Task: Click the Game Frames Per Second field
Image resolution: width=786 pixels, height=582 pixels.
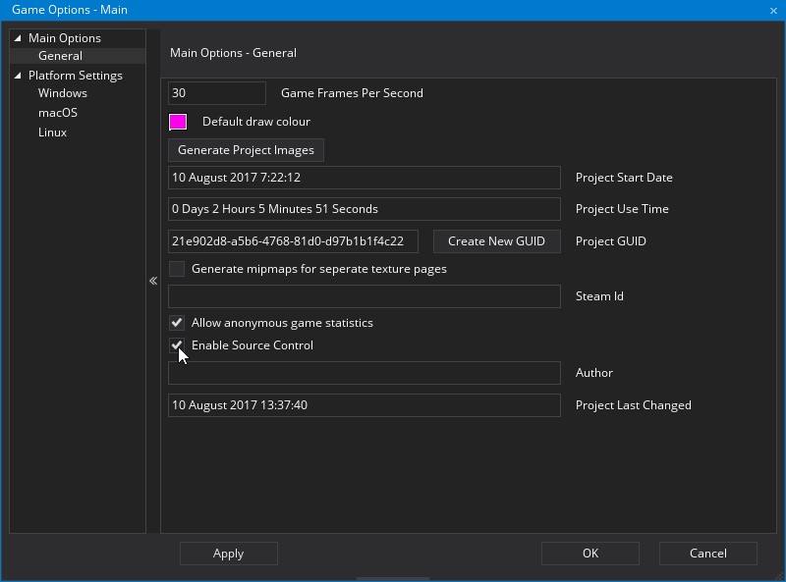Action: tap(217, 93)
